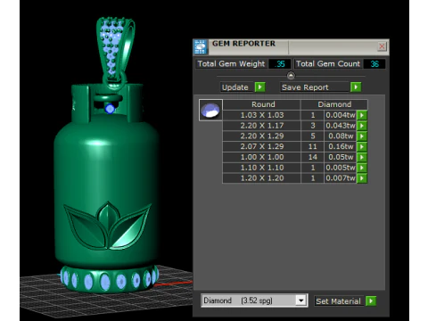This screenshot has height=321, width=428.
Task: Select the 2.07 X 1.29 size cell
Action: coord(261,146)
